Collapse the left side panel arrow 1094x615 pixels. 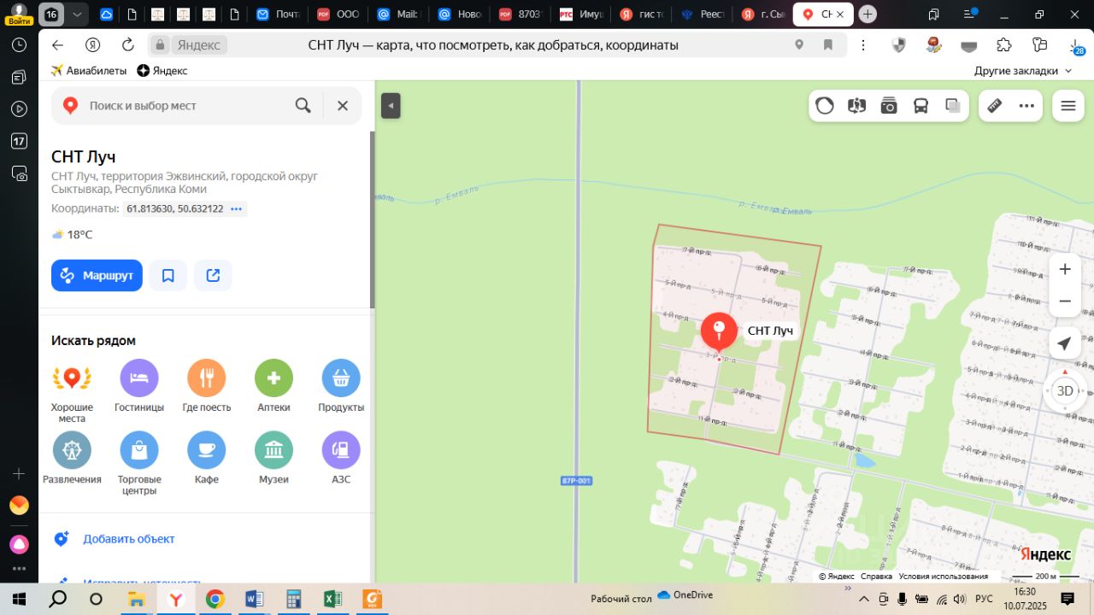391,106
